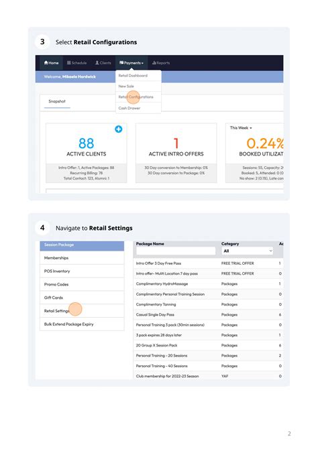Click the 0.24% Booked Utilization value
The image size is (318, 449).
tap(265, 143)
